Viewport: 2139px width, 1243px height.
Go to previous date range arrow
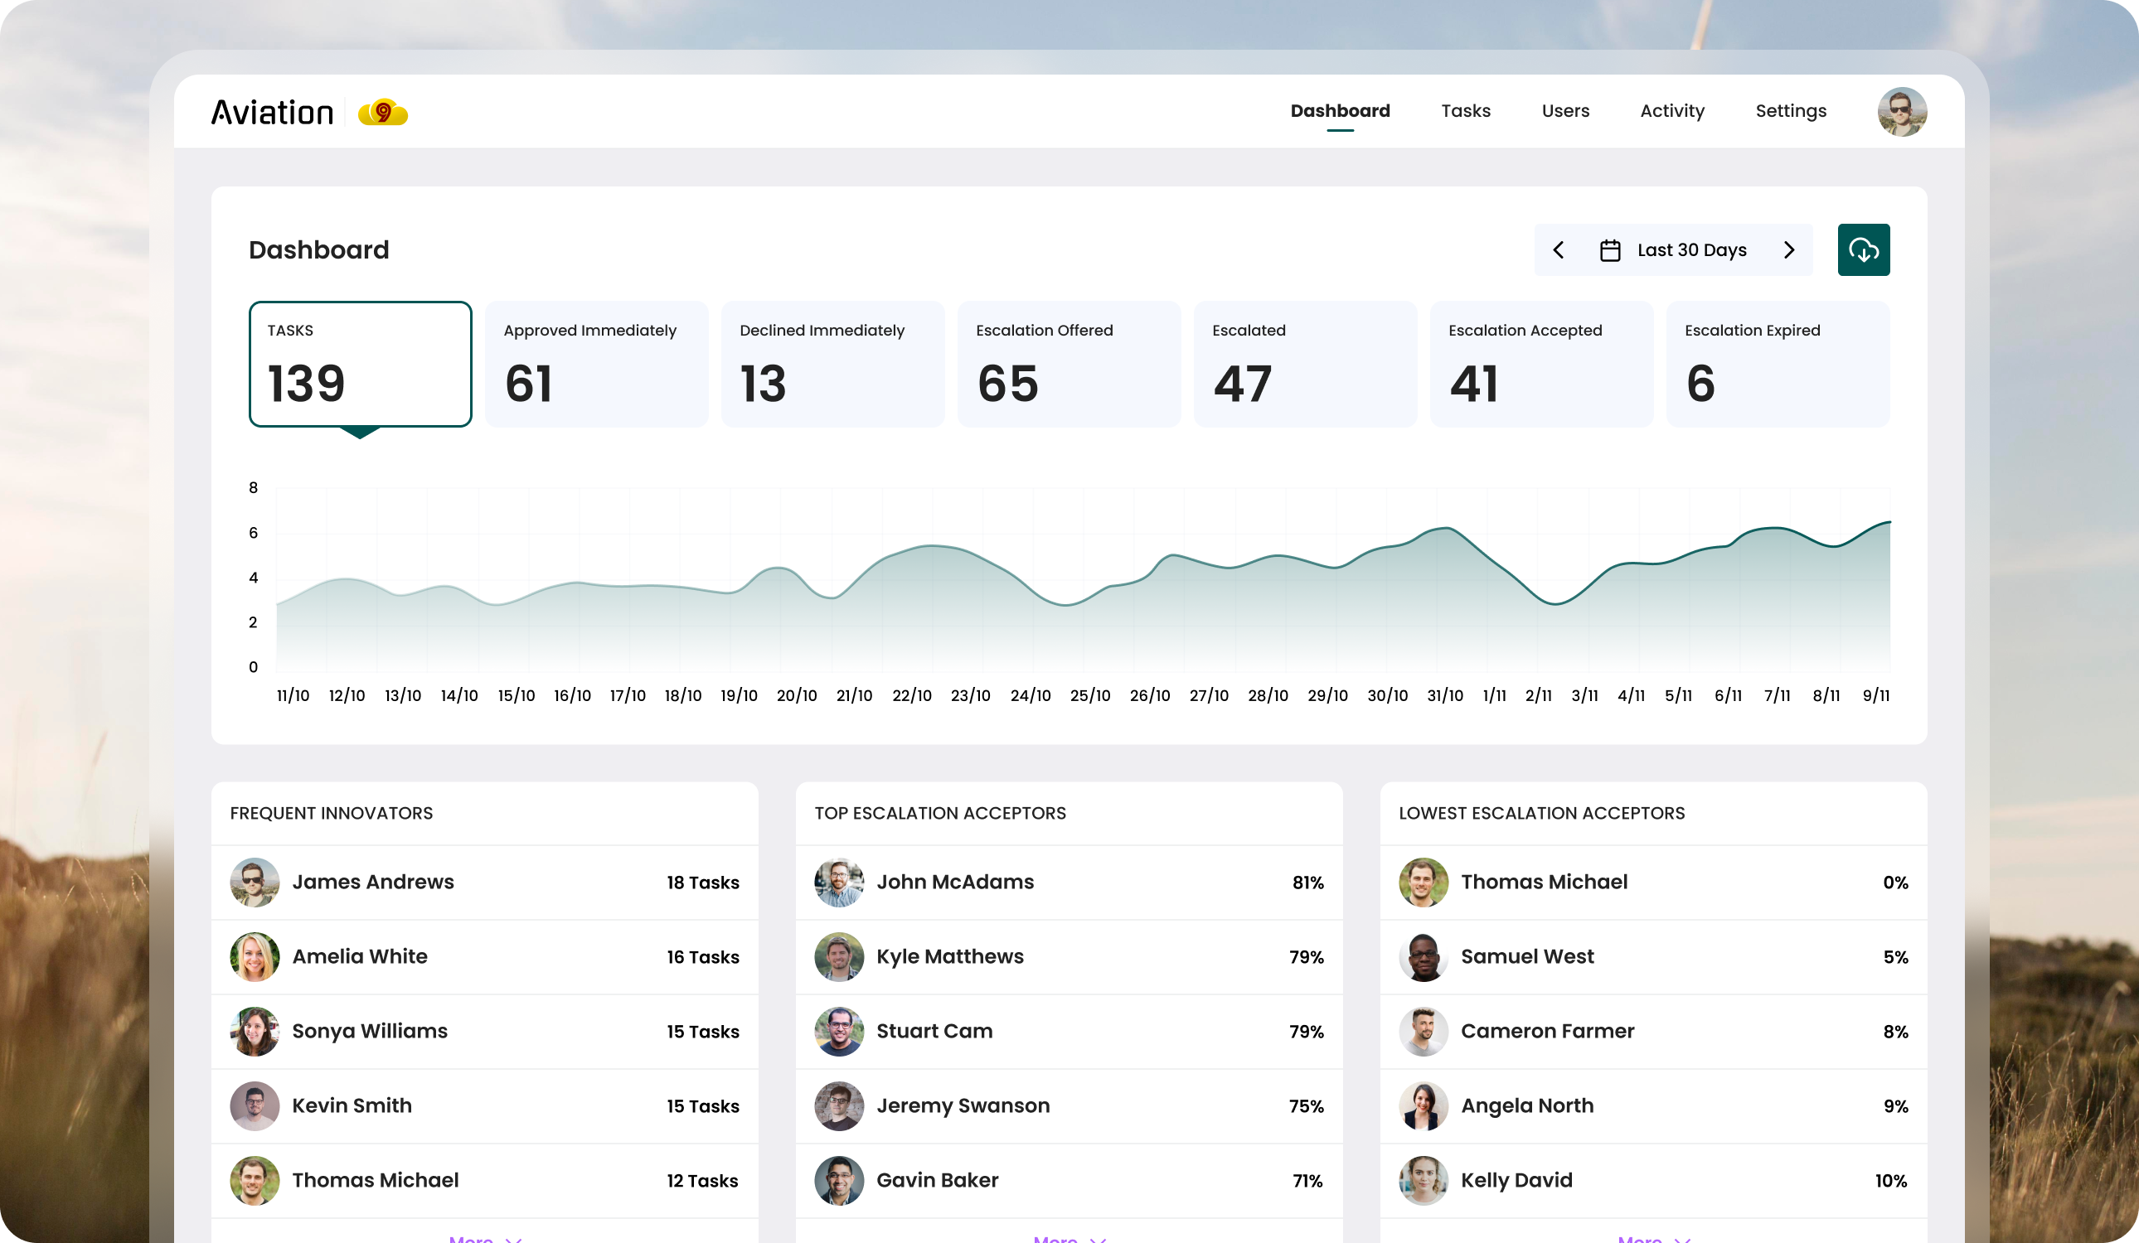[x=1559, y=250]
